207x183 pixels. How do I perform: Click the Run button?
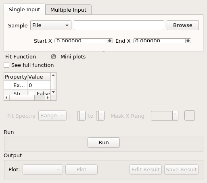(x=104, y=142)
